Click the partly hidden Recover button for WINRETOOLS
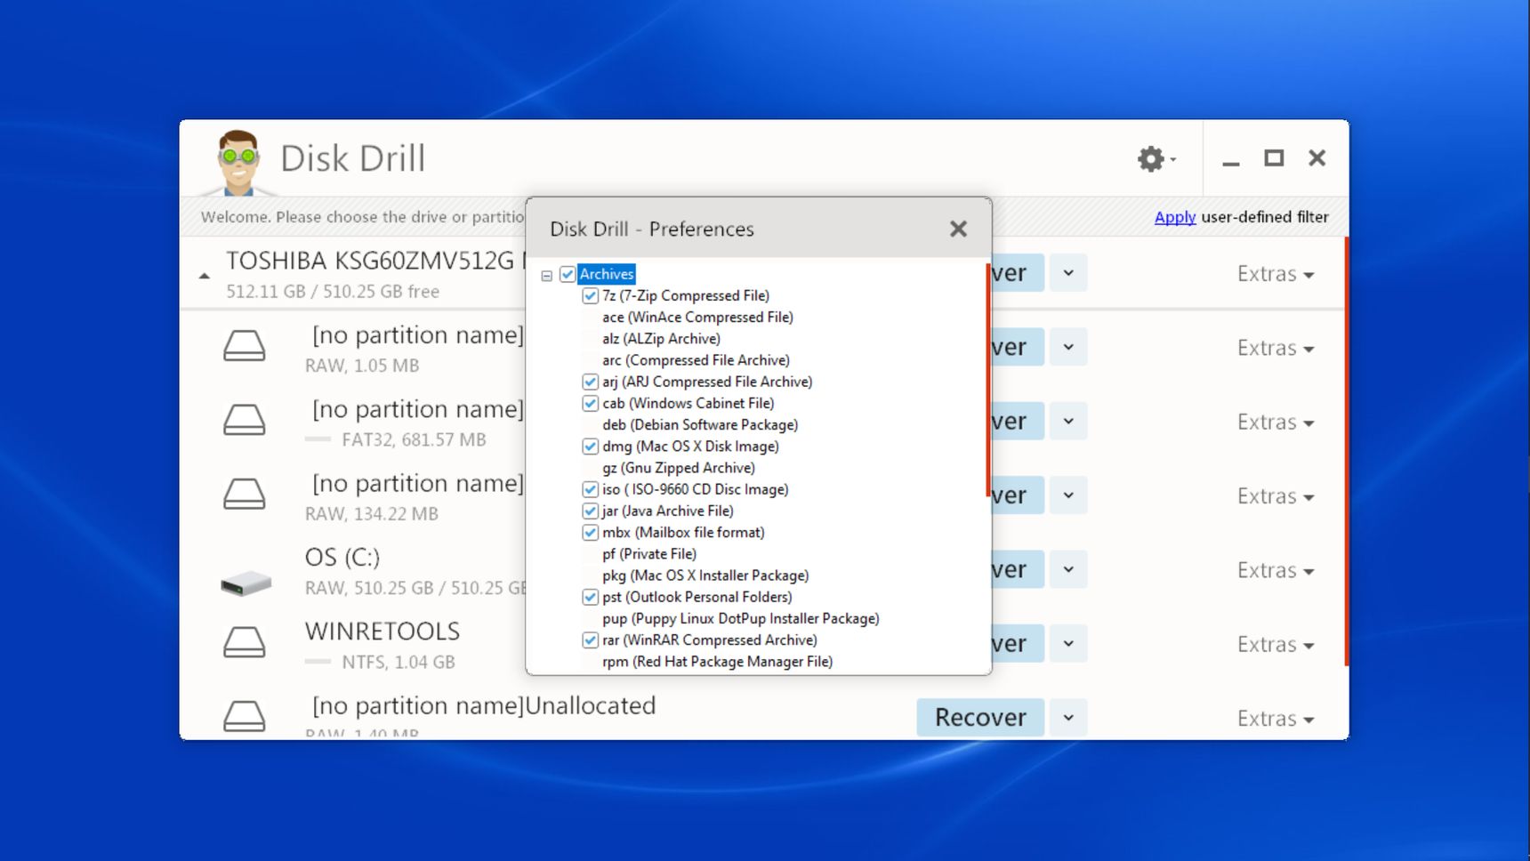Screen dimensions: 1530x861 click(x=1019, y=644)
